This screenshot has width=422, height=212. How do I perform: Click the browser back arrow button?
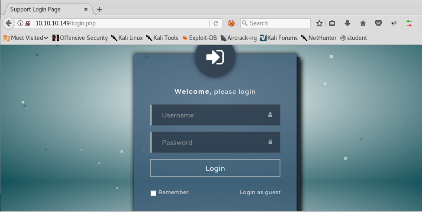(8, 23)
